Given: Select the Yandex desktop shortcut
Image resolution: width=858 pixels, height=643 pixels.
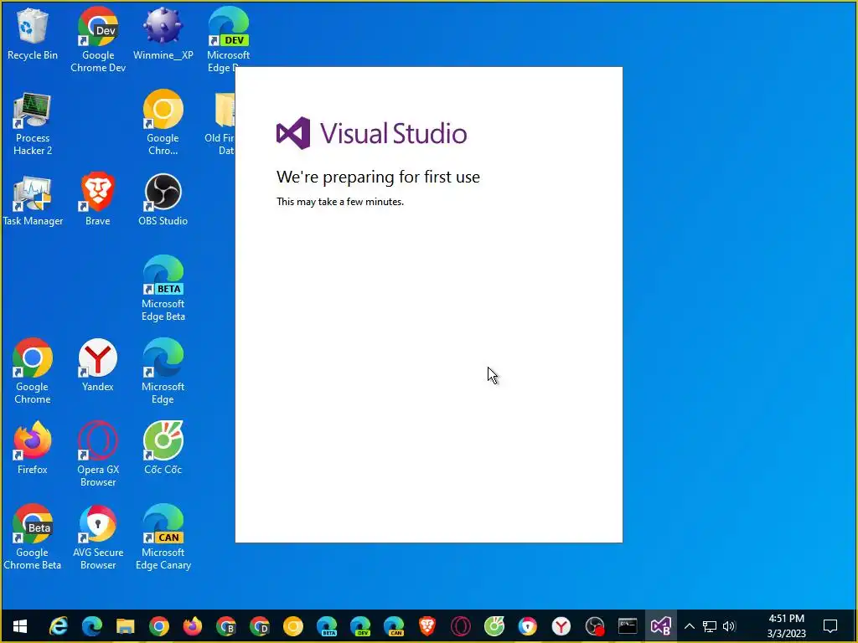Looking at the screenshot, I should [x=97, y=366].
